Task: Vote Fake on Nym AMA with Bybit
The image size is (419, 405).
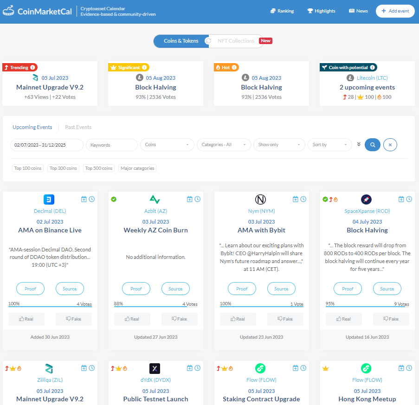Action: pos(285,319)
